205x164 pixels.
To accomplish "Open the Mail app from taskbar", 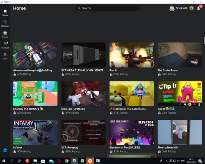I will (51, 161).
